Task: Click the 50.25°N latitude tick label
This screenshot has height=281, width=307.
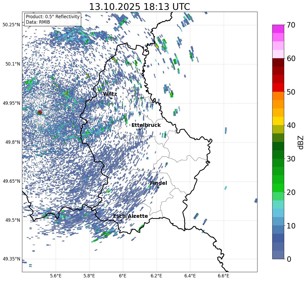Action: (x=11, y=25)
